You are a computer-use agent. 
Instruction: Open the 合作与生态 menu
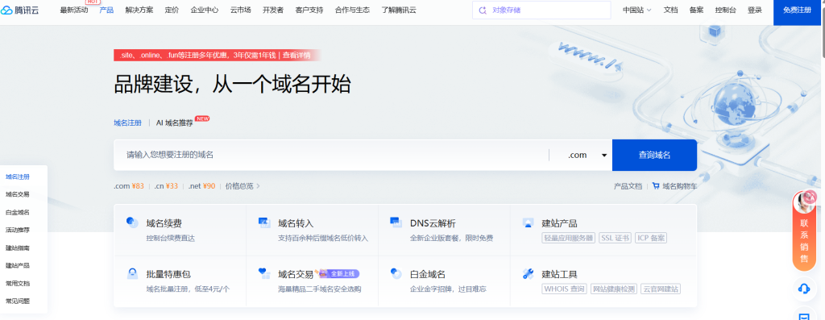point(352,10)
